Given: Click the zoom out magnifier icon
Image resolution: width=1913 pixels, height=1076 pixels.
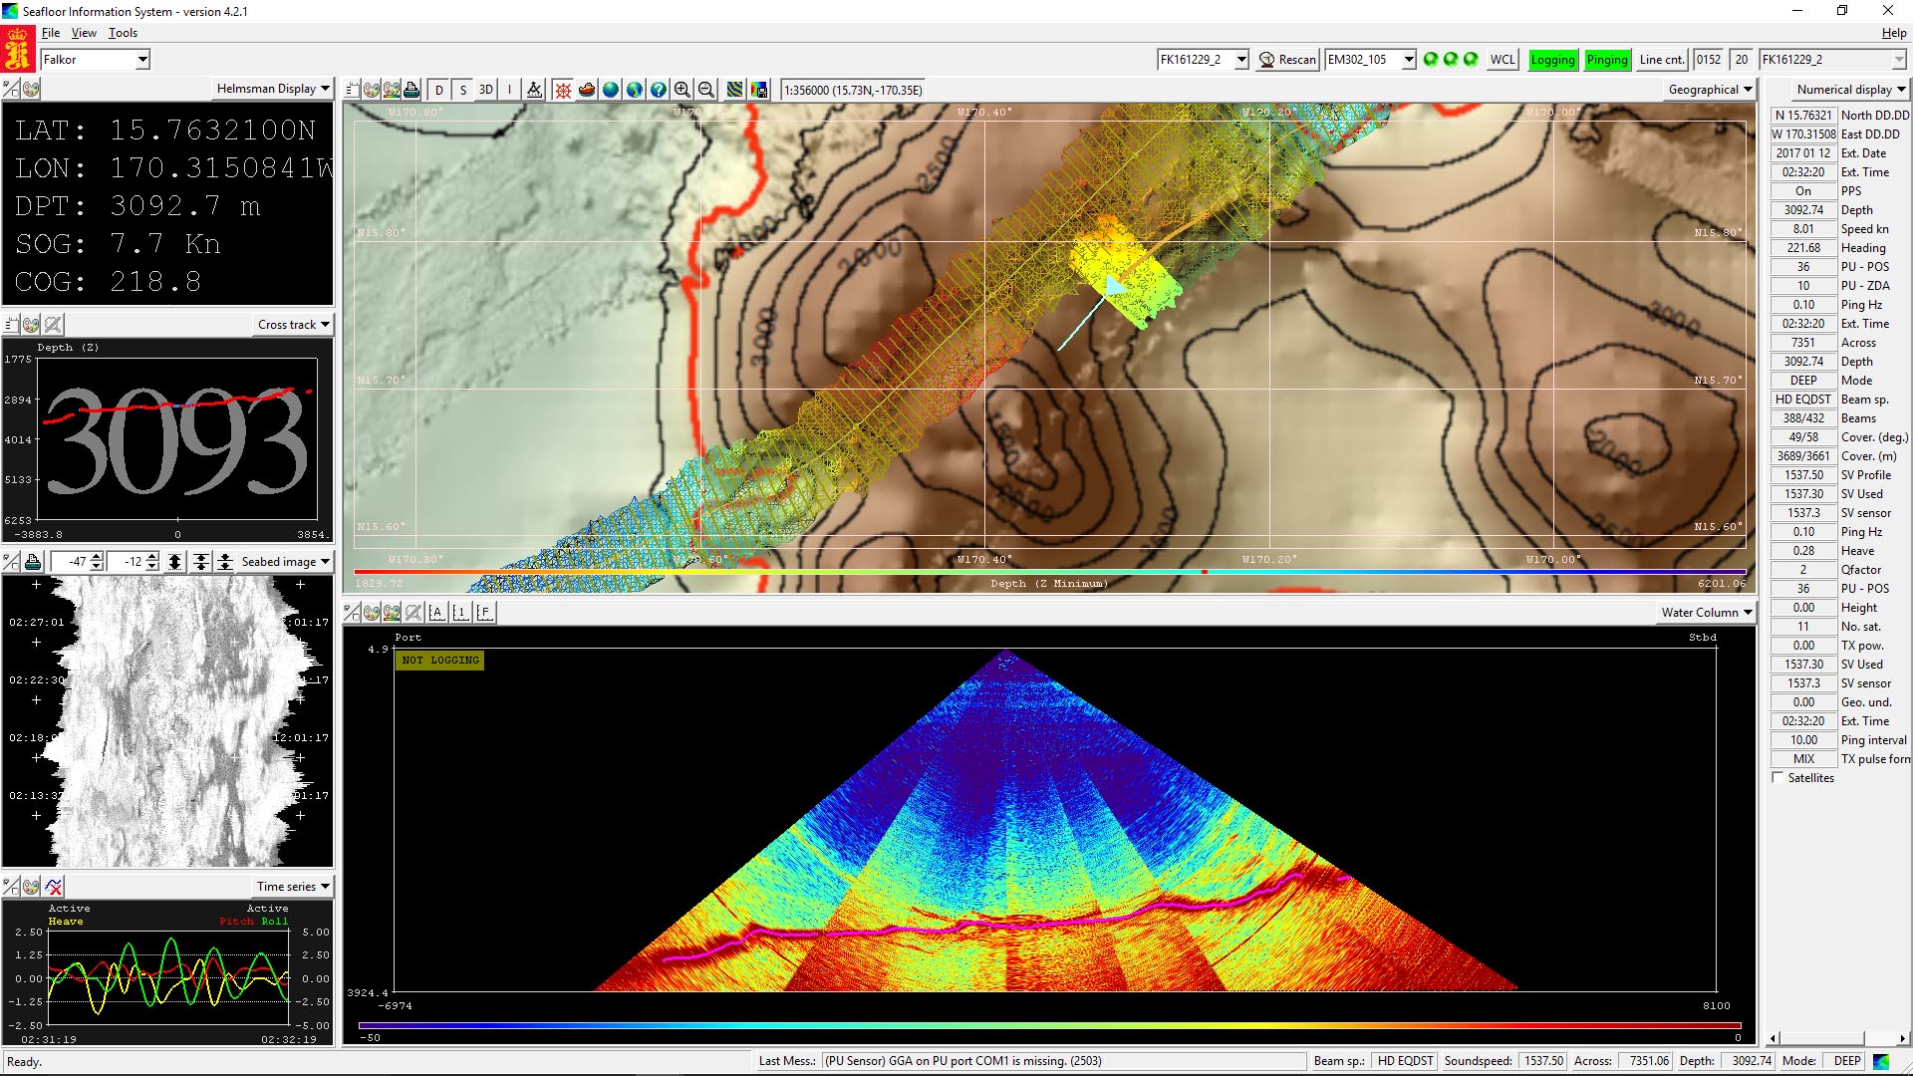Looking at the screenshot, I should click(706, 90).
